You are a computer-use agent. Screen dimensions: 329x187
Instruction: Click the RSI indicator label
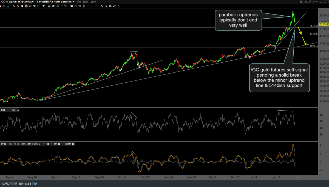[x=3, y=110]
